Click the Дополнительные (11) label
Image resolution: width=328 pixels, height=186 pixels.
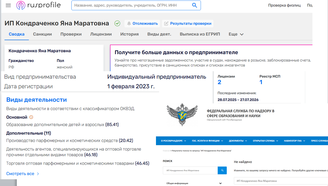(28, 133)
